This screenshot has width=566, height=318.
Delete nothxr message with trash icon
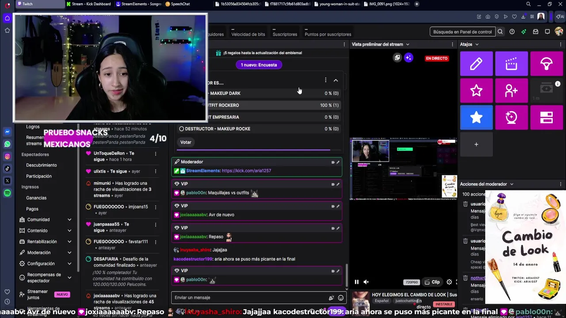coord(465,278)
